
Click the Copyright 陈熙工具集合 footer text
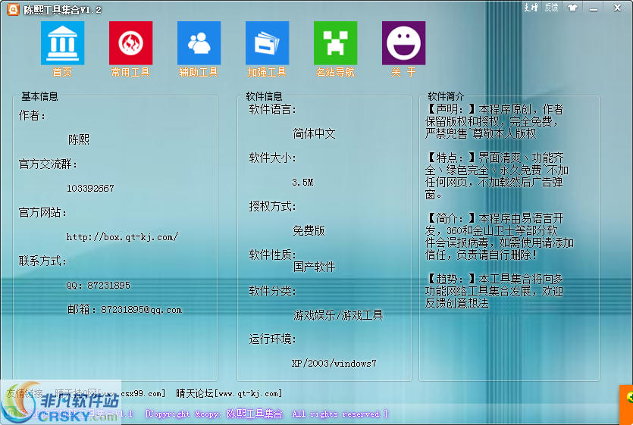266,414
